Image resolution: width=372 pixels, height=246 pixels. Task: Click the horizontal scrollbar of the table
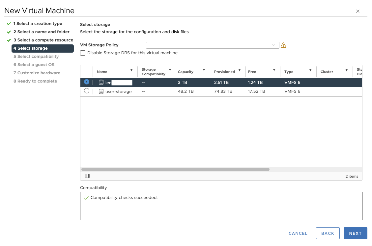coord(175,169)
